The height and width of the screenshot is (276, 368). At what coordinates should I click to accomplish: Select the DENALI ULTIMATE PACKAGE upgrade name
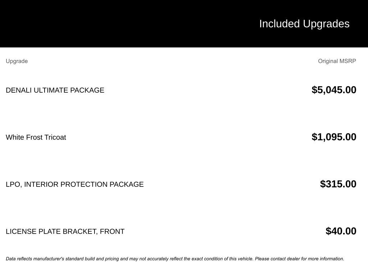point(55,90)
